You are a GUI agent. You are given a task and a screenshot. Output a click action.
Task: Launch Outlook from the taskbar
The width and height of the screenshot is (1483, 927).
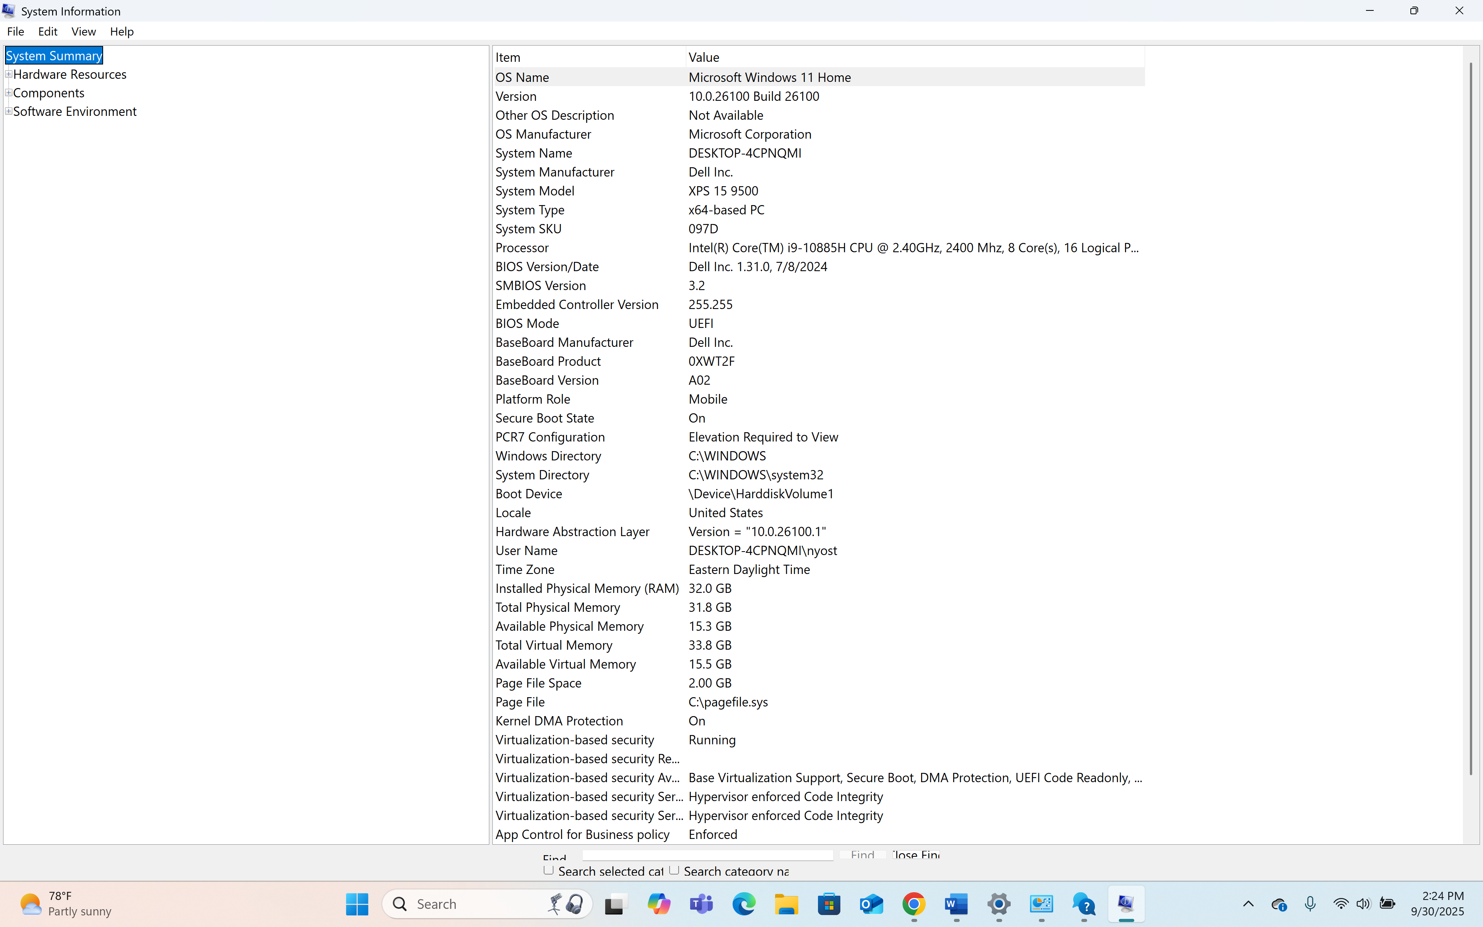point(871,904)
